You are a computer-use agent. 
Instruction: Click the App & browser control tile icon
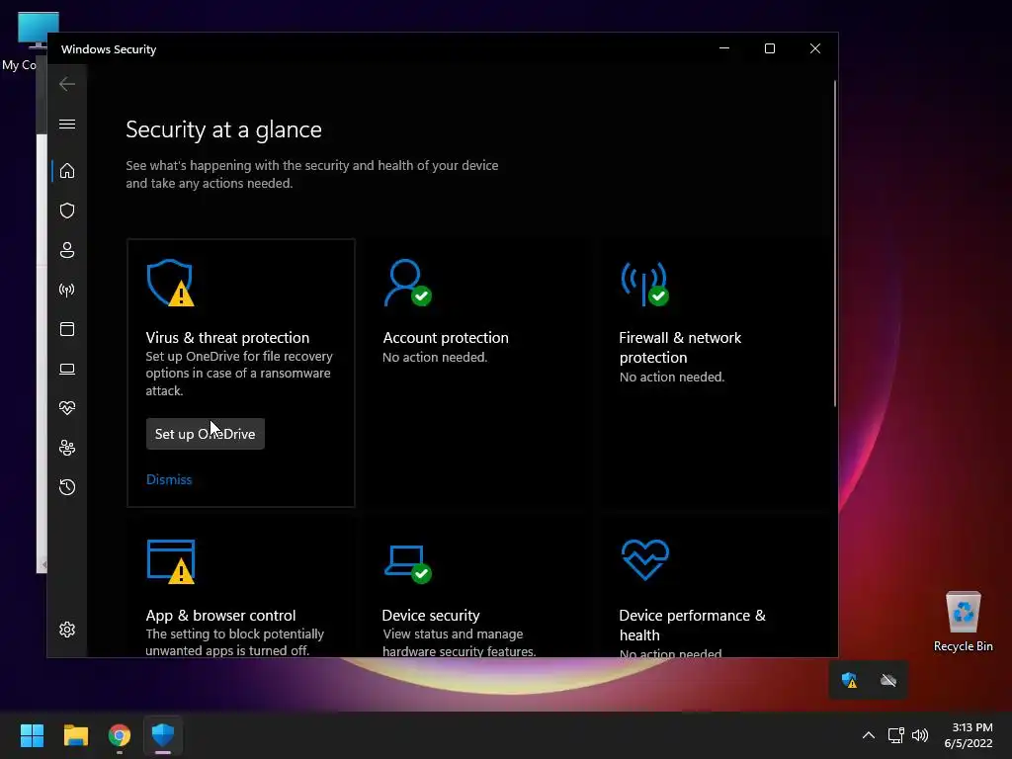pyautogui.click(x=170, y=561)
